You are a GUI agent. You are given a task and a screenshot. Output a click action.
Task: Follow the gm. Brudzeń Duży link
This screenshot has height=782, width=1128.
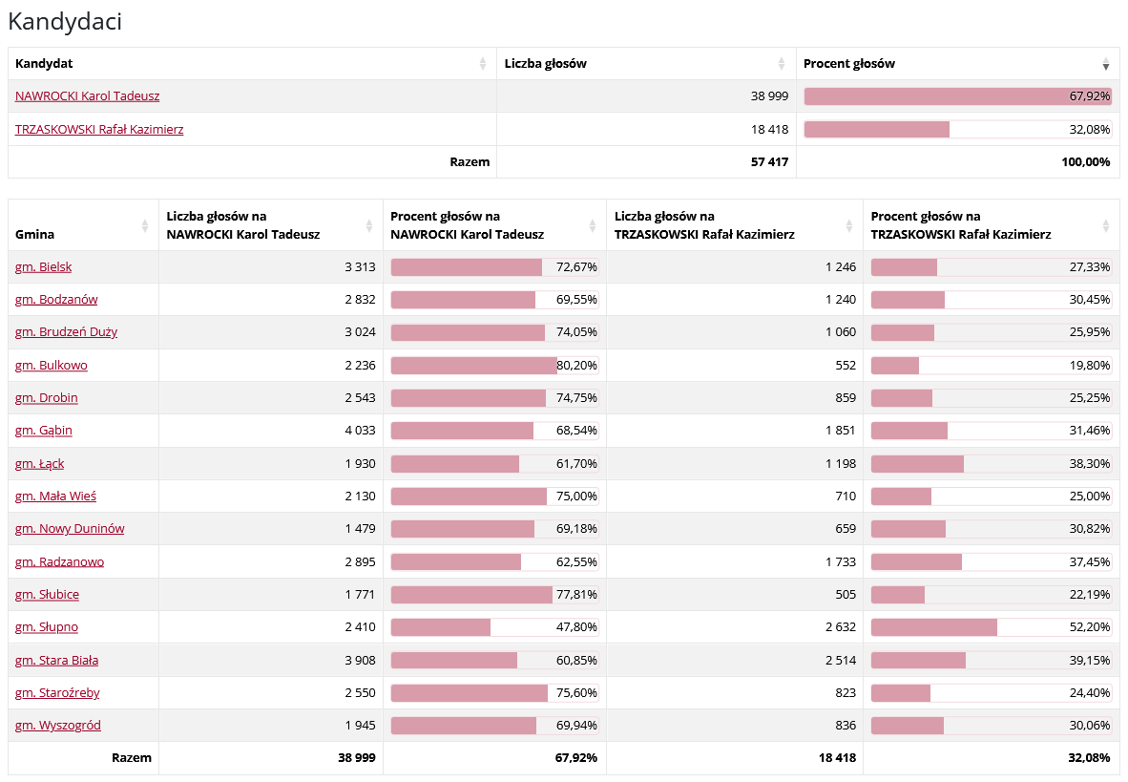coord(67,332)
